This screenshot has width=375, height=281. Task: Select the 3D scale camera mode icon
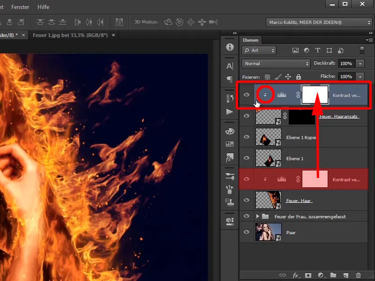pyautogui.click(x=213, y=22)
